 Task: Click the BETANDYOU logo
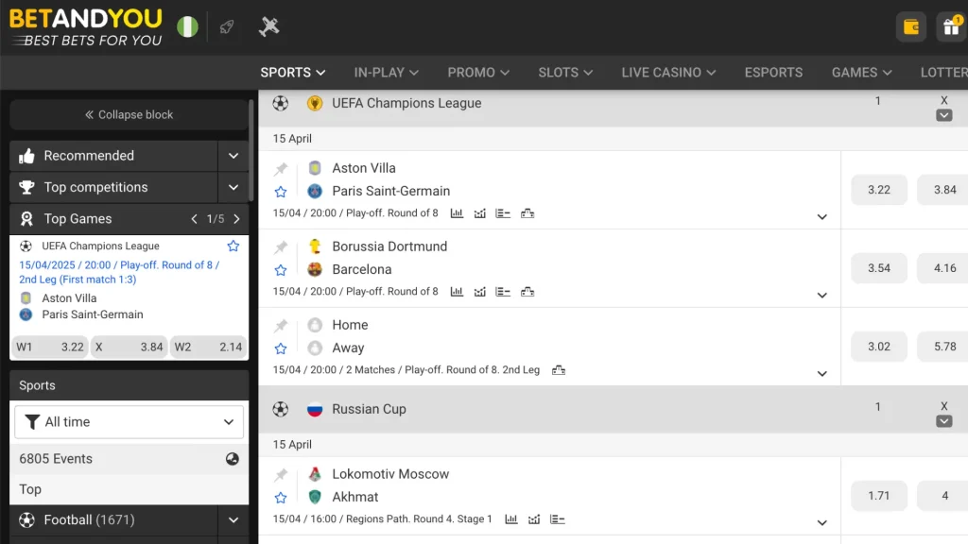tap(86, 27)
